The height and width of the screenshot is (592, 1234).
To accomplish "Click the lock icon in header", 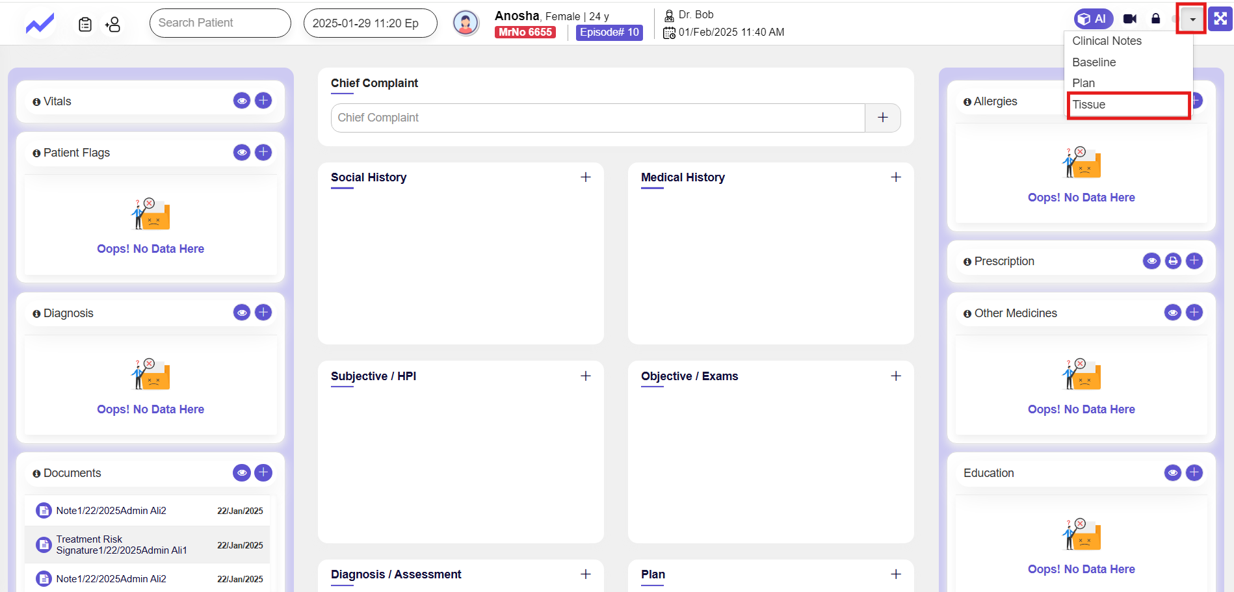I will click(1155, 19).
